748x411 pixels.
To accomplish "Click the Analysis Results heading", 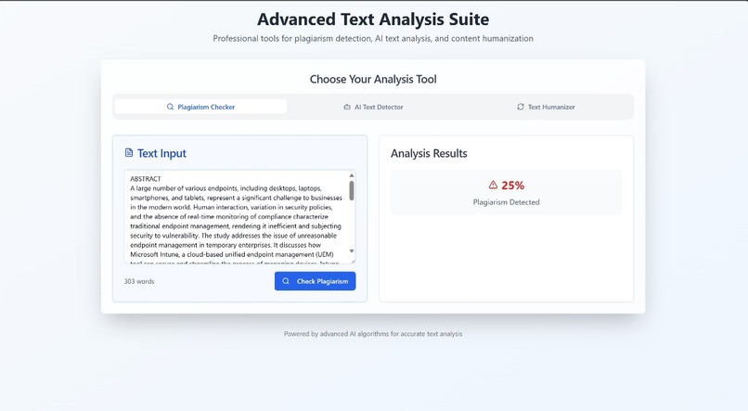I will tap(429, 153).
